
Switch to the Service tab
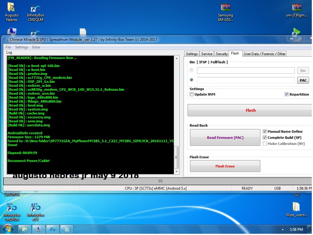click(x=207, y=54)
